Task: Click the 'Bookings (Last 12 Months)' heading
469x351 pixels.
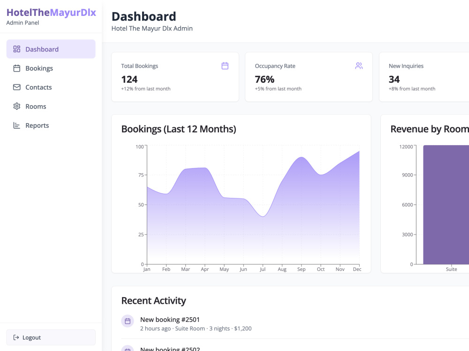Action: click(179, 129)
